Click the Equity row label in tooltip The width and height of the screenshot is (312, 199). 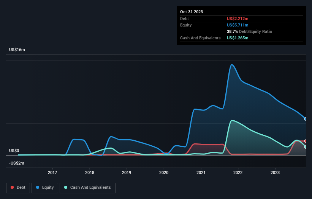186,25
